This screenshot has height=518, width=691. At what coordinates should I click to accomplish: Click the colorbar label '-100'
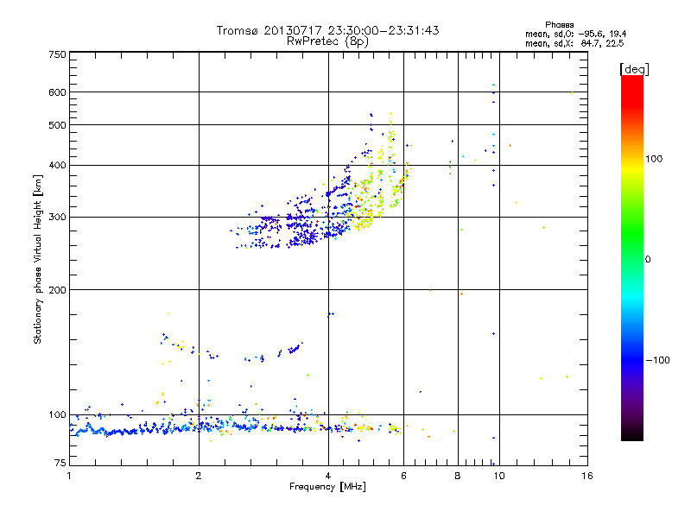coord(657,360)
